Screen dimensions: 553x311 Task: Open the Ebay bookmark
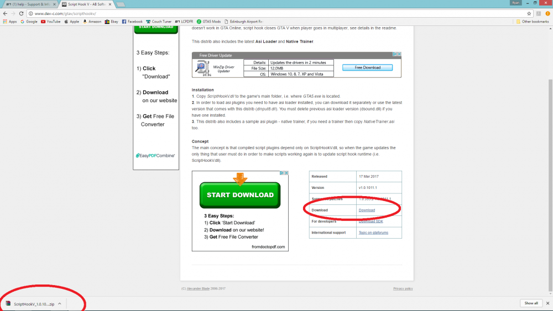tap(112, 22)
